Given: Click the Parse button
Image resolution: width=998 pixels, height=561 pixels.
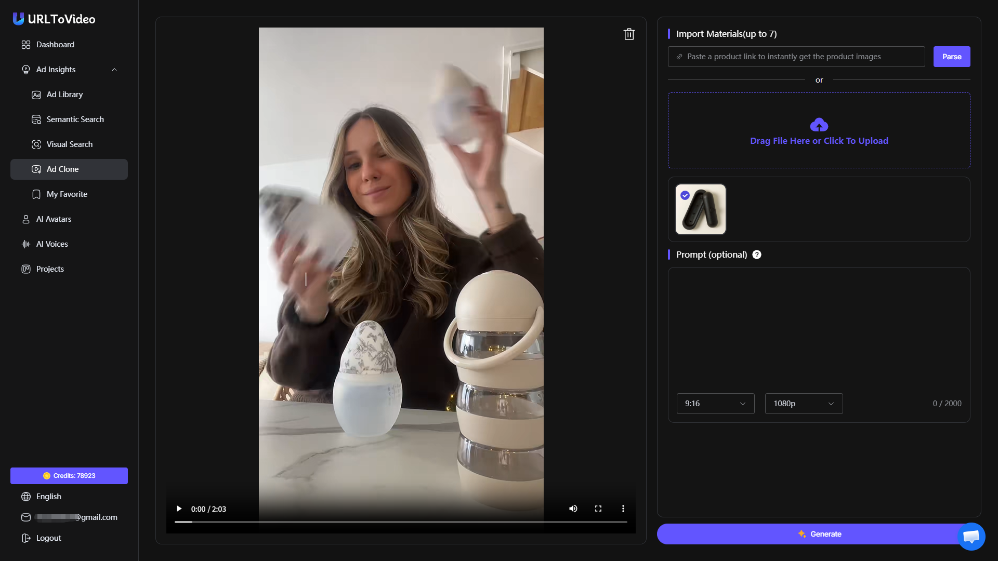Looking at the screenshot, I should 951,57.
